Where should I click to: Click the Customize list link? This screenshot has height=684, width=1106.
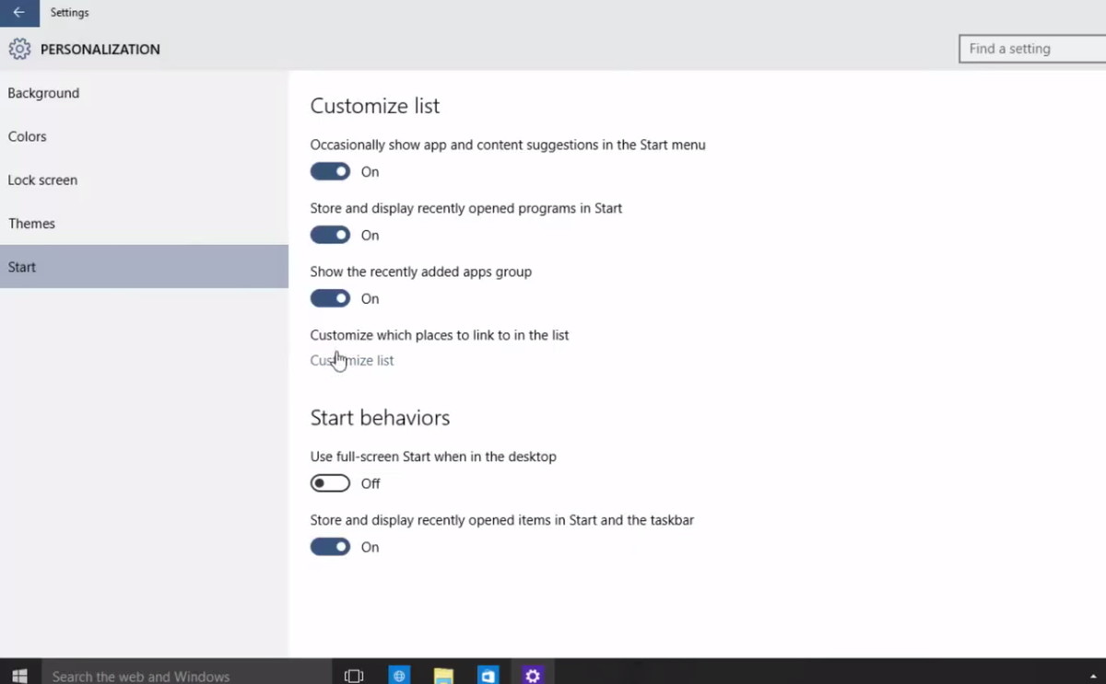(x=352, y=361)
